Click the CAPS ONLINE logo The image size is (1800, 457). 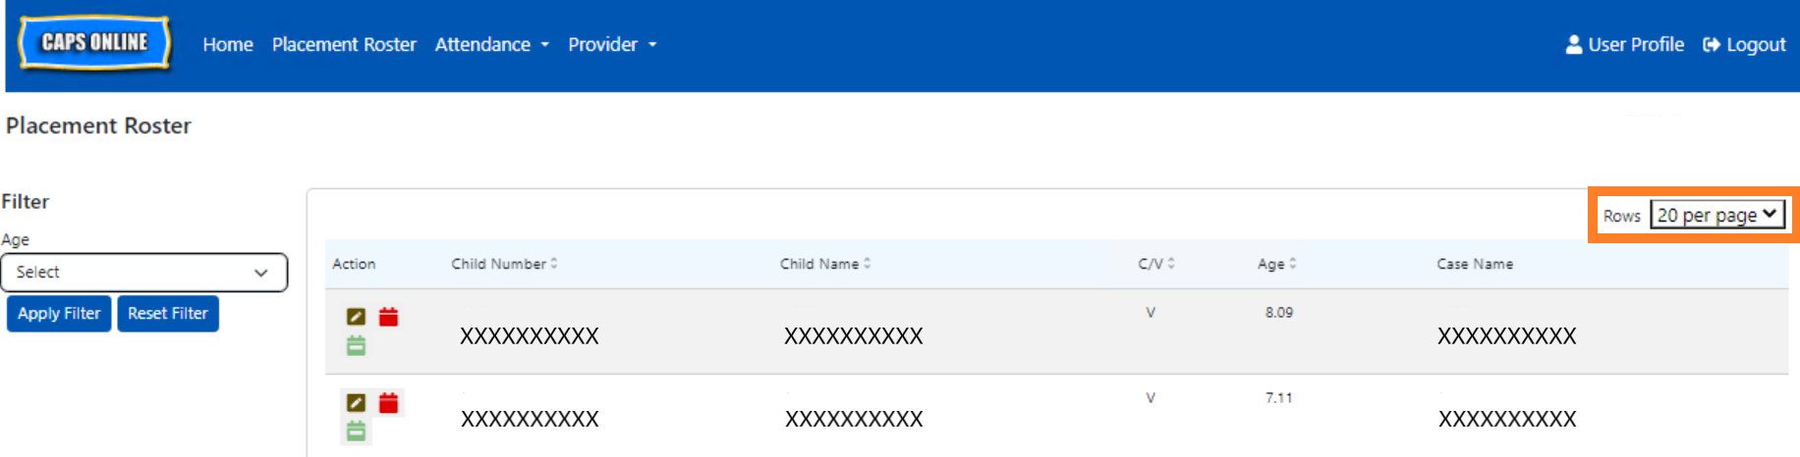point(94,43)
